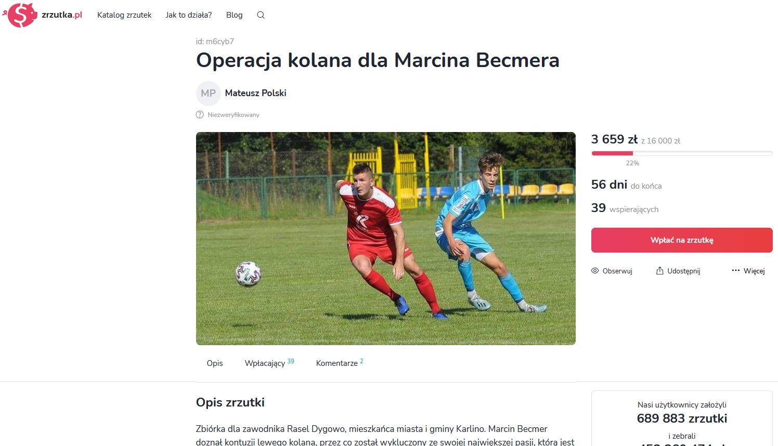Switch to the Opis tab
Viewport: 778px width, 446px height.
tap(215, 363)
